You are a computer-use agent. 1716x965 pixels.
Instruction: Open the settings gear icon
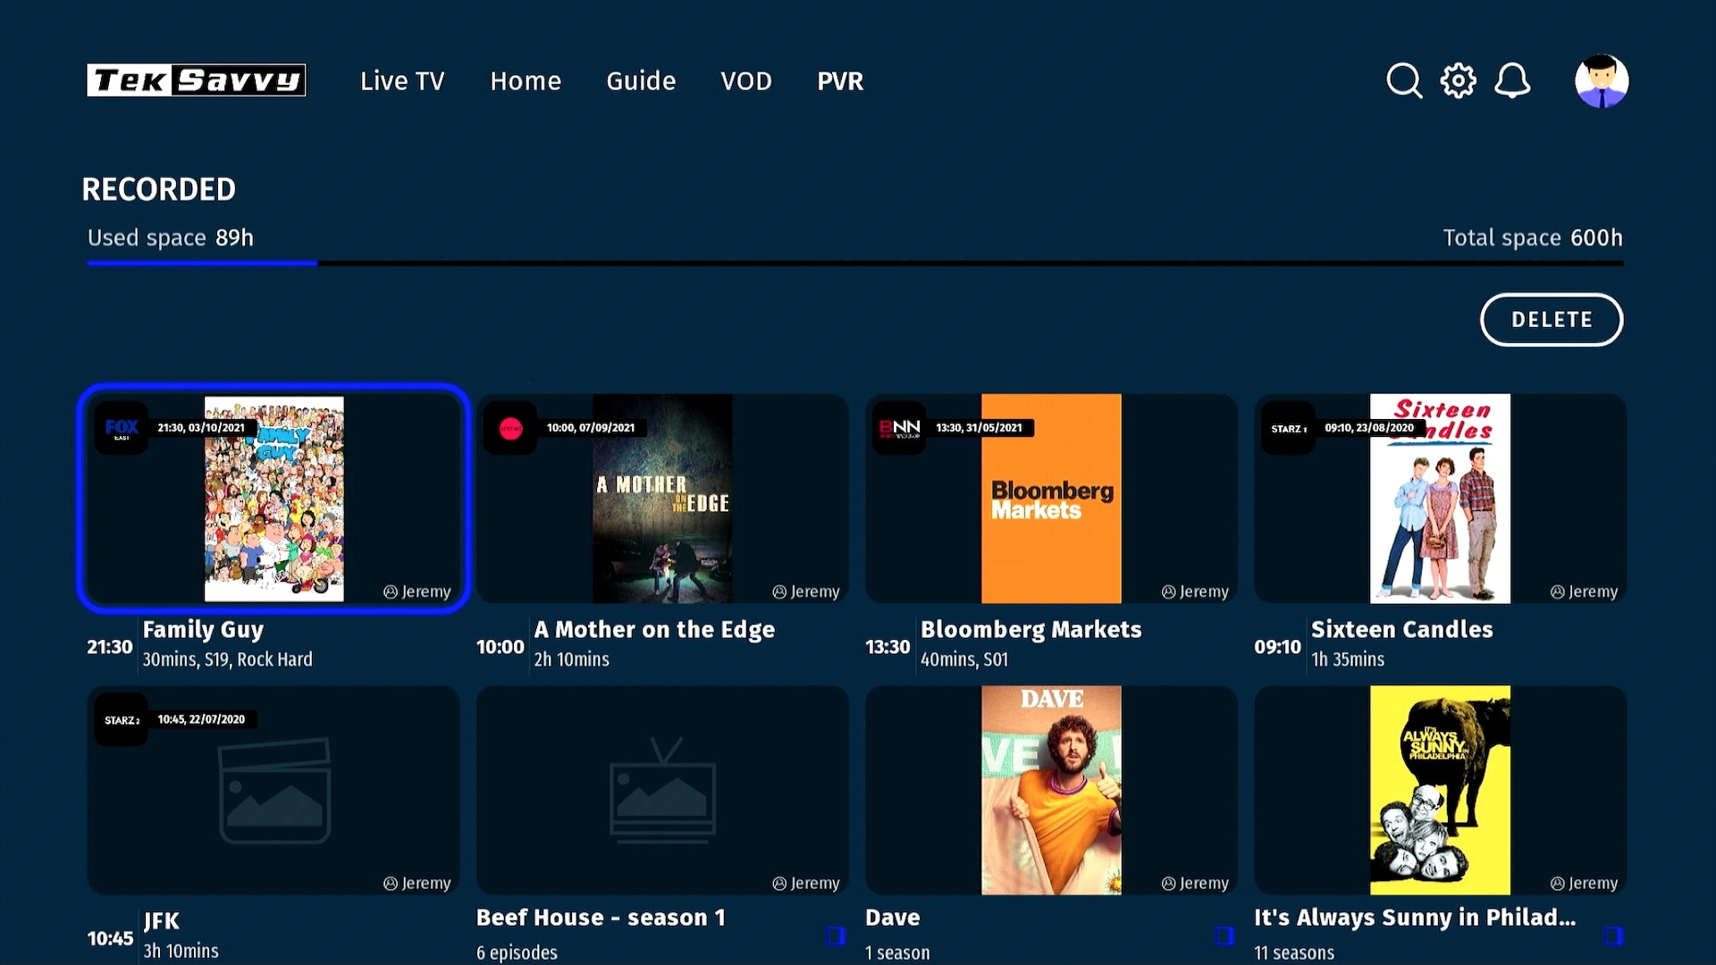[x=1458, y=80]
